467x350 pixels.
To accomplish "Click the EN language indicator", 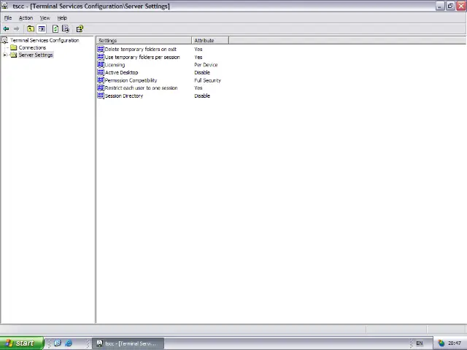I will pos(420,343).
